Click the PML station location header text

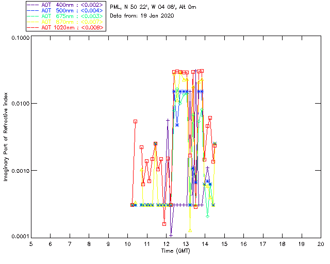coord(153,7)
